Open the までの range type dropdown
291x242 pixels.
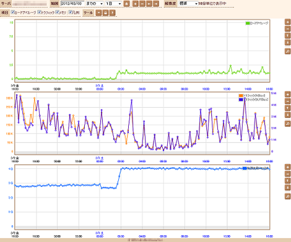click(94, 4)
